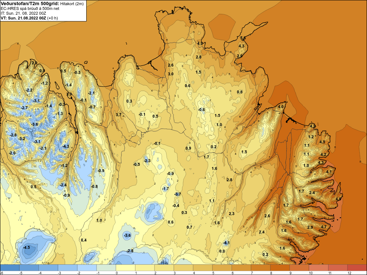Click the legend swatch between 2 and 3
The height and width of the screenshot is (275, 367).
(164, 268)
